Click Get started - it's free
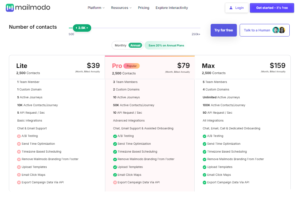Image resolution: width=303 pixels, height=199 pixels. 272,8
